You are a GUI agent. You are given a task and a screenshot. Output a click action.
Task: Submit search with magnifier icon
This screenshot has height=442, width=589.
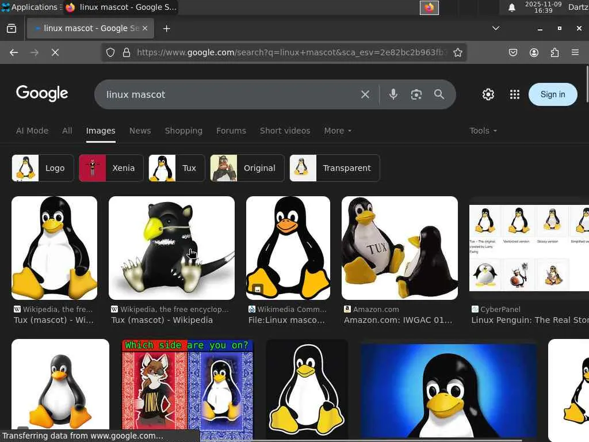coord(439,94)
